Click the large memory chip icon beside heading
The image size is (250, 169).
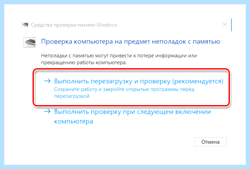pyautogui.click(x=30, y=42)
